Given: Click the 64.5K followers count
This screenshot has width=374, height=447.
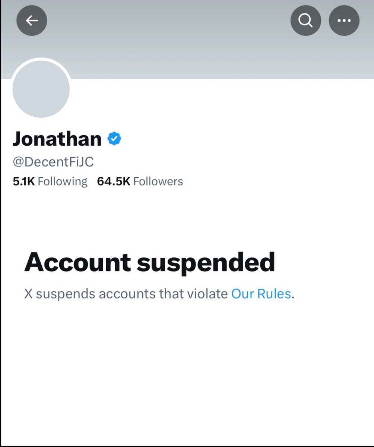Looking at the screenshot, I should [114, 181].
